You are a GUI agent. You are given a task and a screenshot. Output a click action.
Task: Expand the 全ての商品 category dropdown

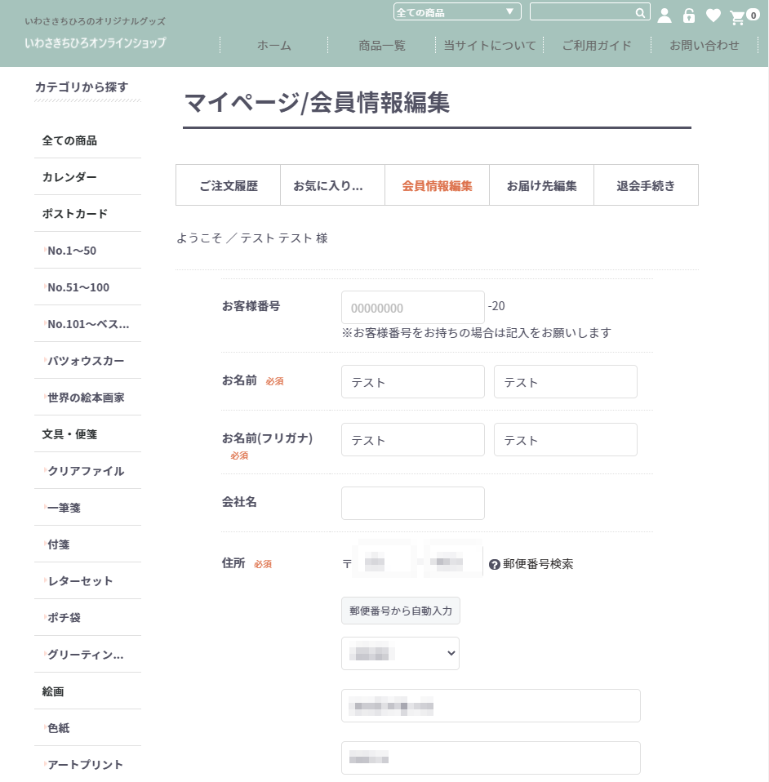[457, 12]
